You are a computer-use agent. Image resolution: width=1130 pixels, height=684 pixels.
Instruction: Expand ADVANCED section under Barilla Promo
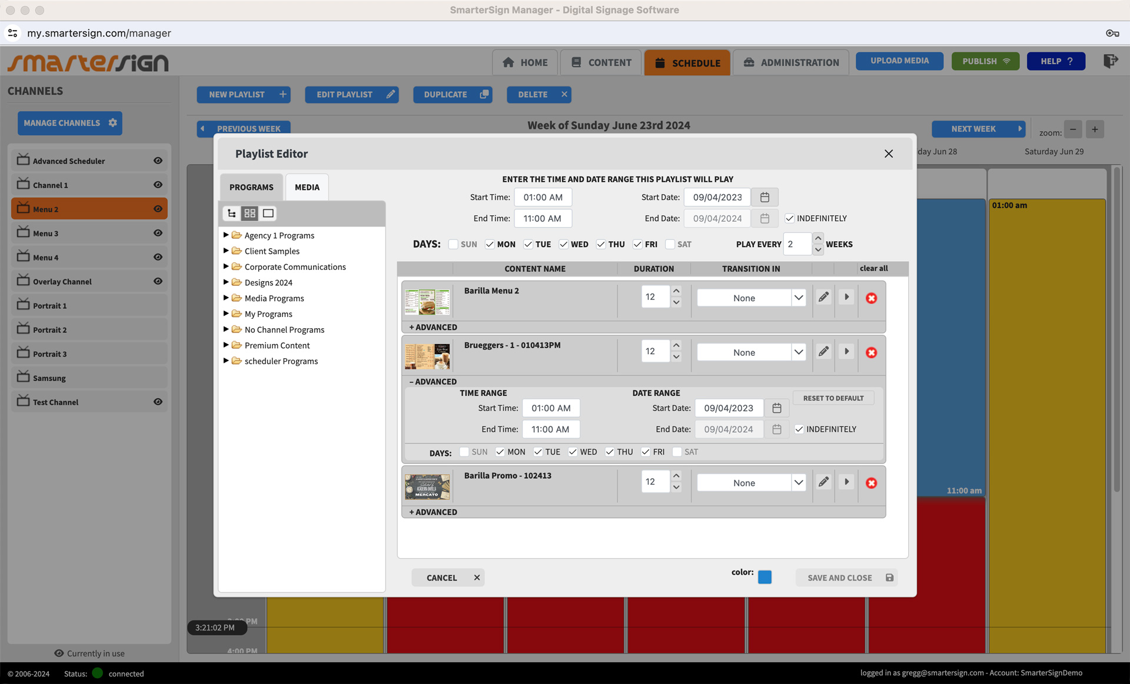click(x=433, y=512)
